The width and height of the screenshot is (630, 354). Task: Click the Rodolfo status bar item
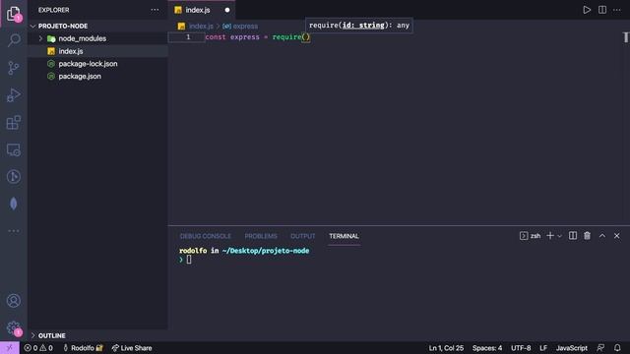pos(83,348)
